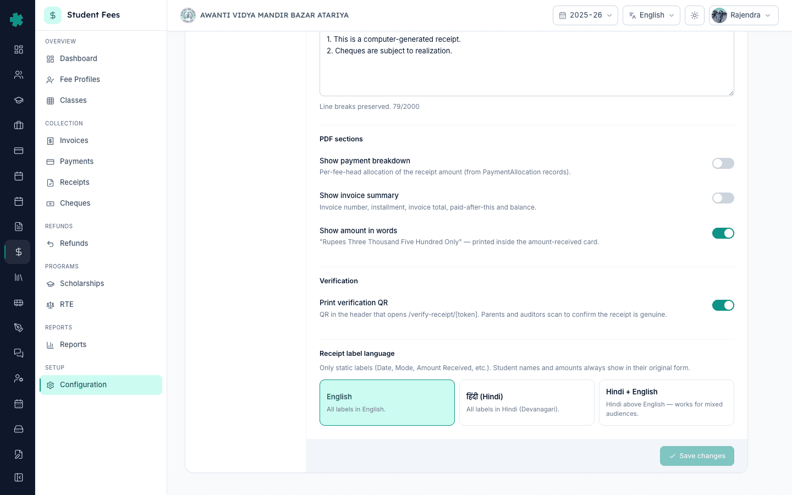Click the Fee Profiles person icon

[51, 80]
